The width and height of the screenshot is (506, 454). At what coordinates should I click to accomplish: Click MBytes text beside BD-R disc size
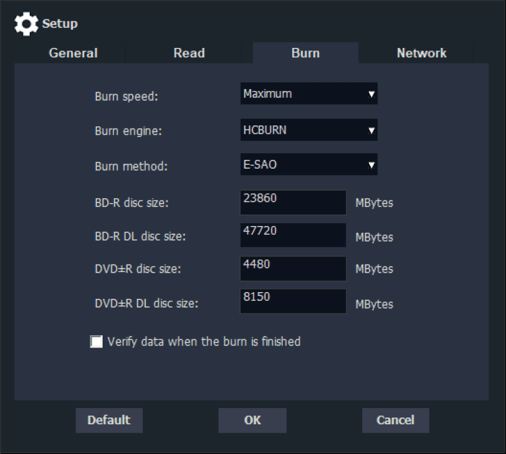click(374, 203)
